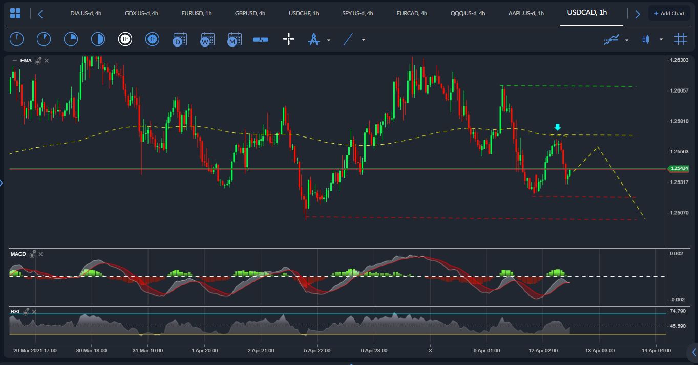Expand the left side panel arrow

2,182
